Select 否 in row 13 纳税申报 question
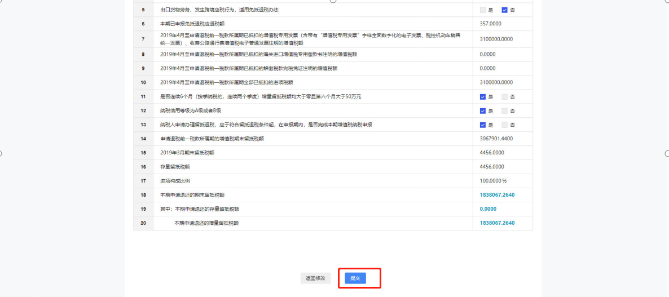 pyautogui.click(x=505, y=125)
